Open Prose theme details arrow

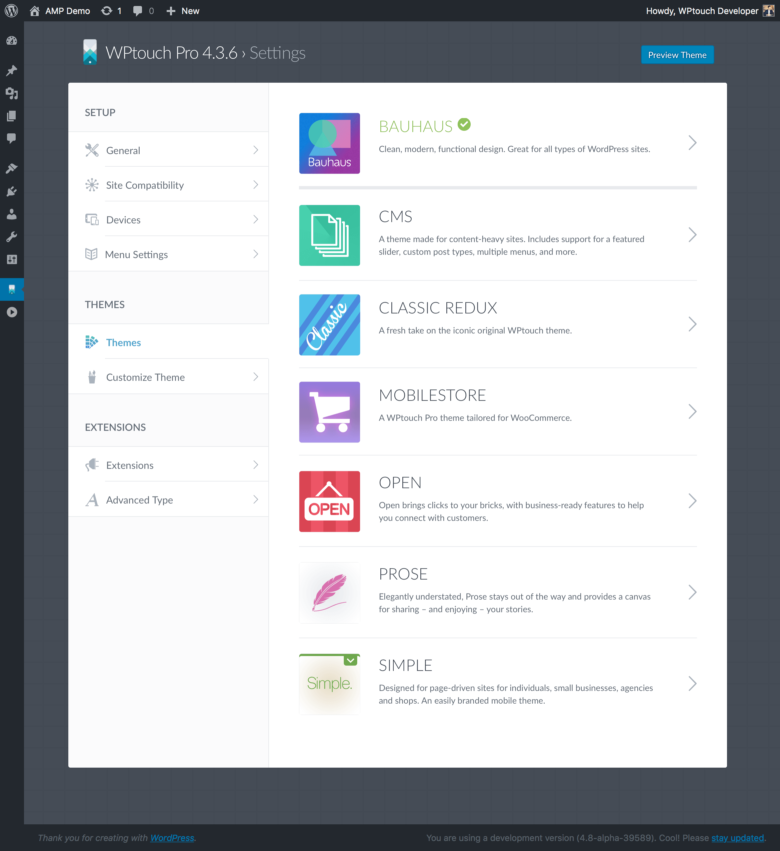pyautogui.click(x=692, y=592)
